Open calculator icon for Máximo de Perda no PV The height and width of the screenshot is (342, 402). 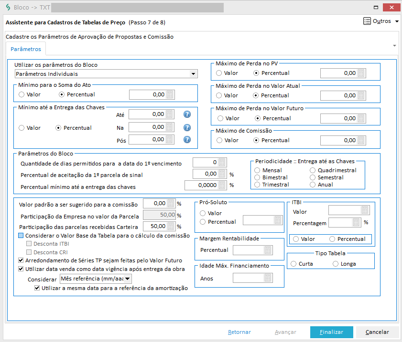tap(361, 73)
